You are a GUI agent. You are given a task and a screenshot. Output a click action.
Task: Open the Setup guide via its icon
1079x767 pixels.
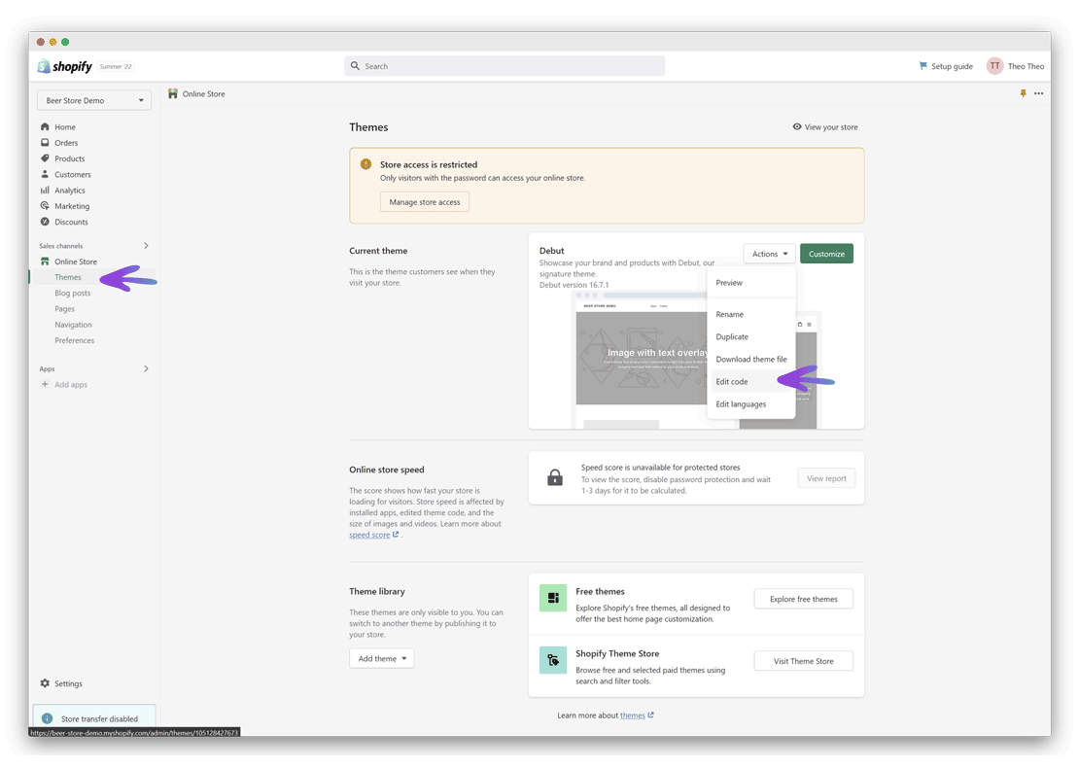pyautogui.click(x=922, y=65)
